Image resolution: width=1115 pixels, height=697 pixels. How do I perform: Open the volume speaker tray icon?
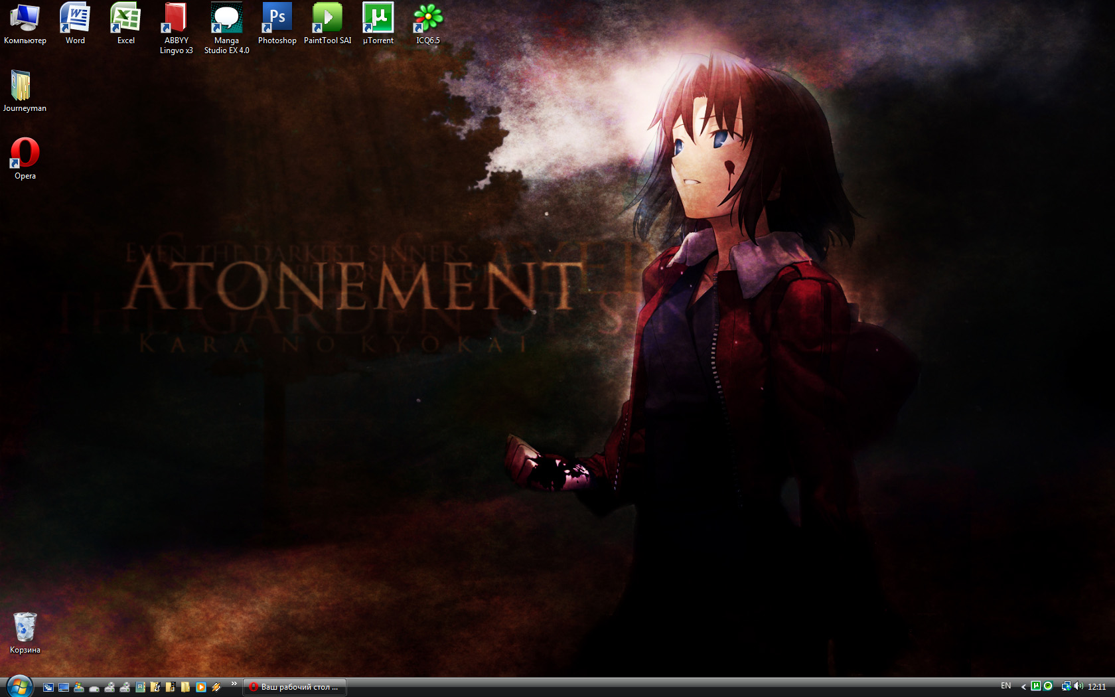pyautogui.click(x=1078, y=686)
